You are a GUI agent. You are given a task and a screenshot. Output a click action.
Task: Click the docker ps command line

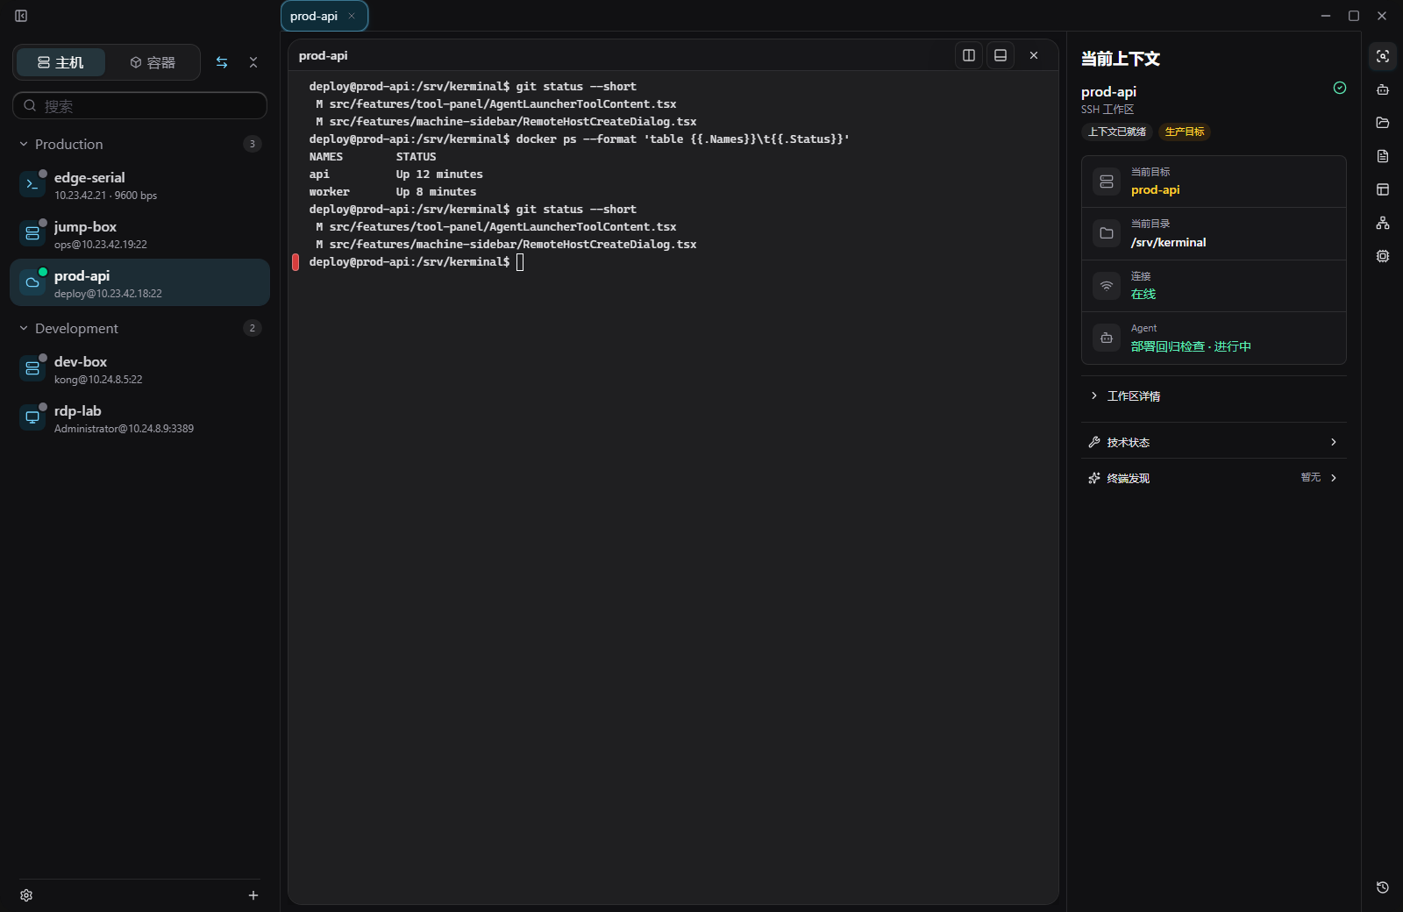click(579, 139)
